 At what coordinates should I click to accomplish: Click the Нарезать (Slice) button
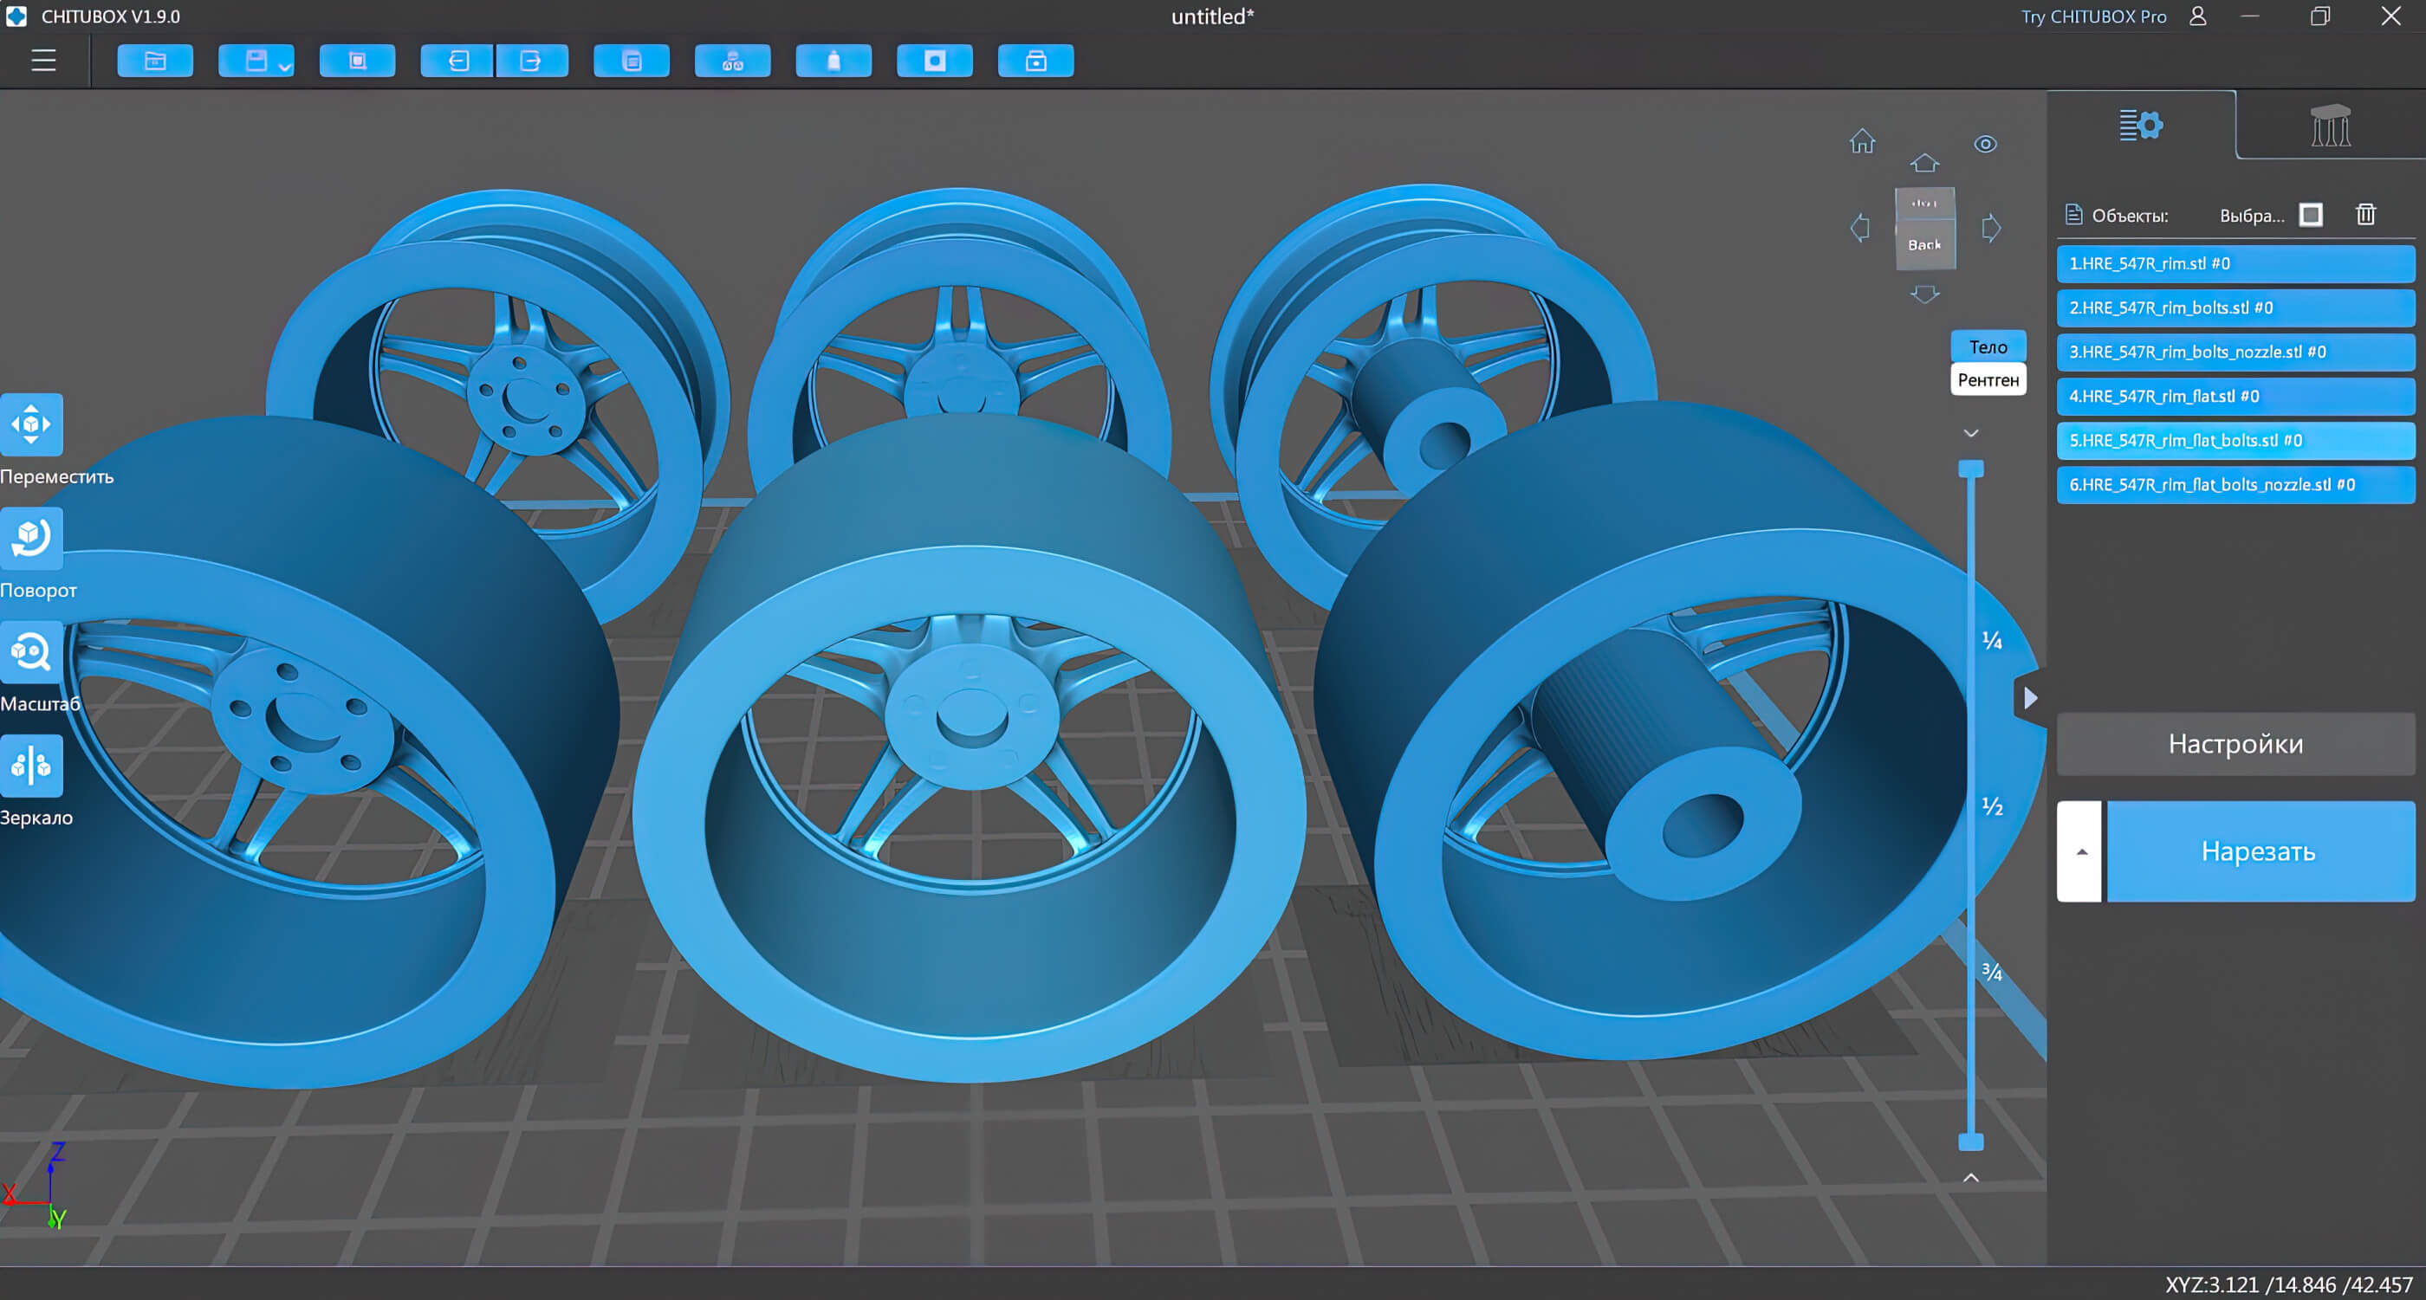2261,852
